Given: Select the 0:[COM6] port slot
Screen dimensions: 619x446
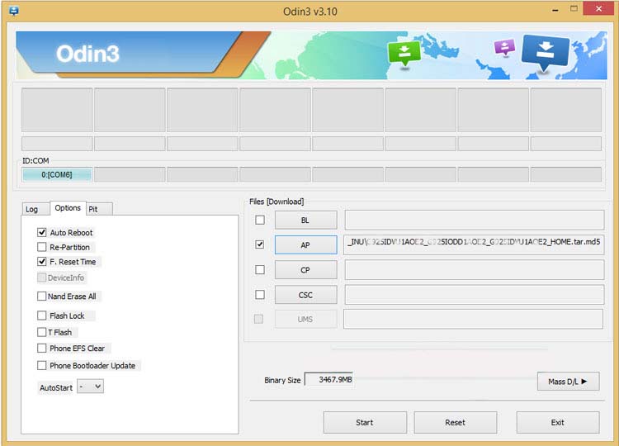Looking at the screenshot, I should coord(57,174).
